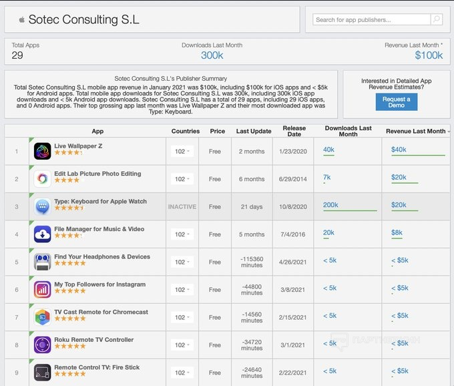Open My Top Followers for Instagram link
The image size is (454, 386).
tap(99, 284)
